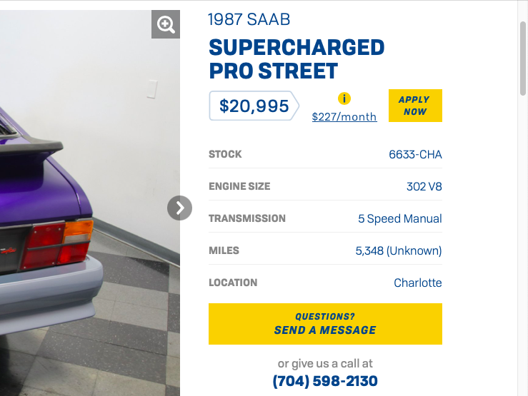
Task: Select the stock number 6633-CHA
Action: pyautogui.click(x=415, y=154)
